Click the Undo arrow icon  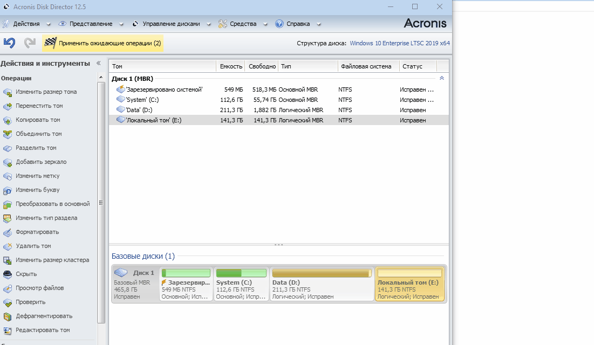(x=10, y=43)
